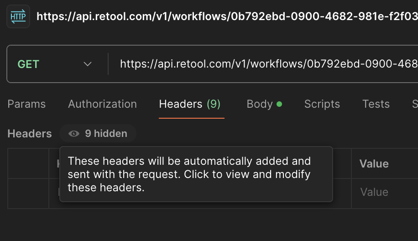Toggle the eye icon for hidden headers
Viewport: 418px width, 241px height.
[74, 134]
